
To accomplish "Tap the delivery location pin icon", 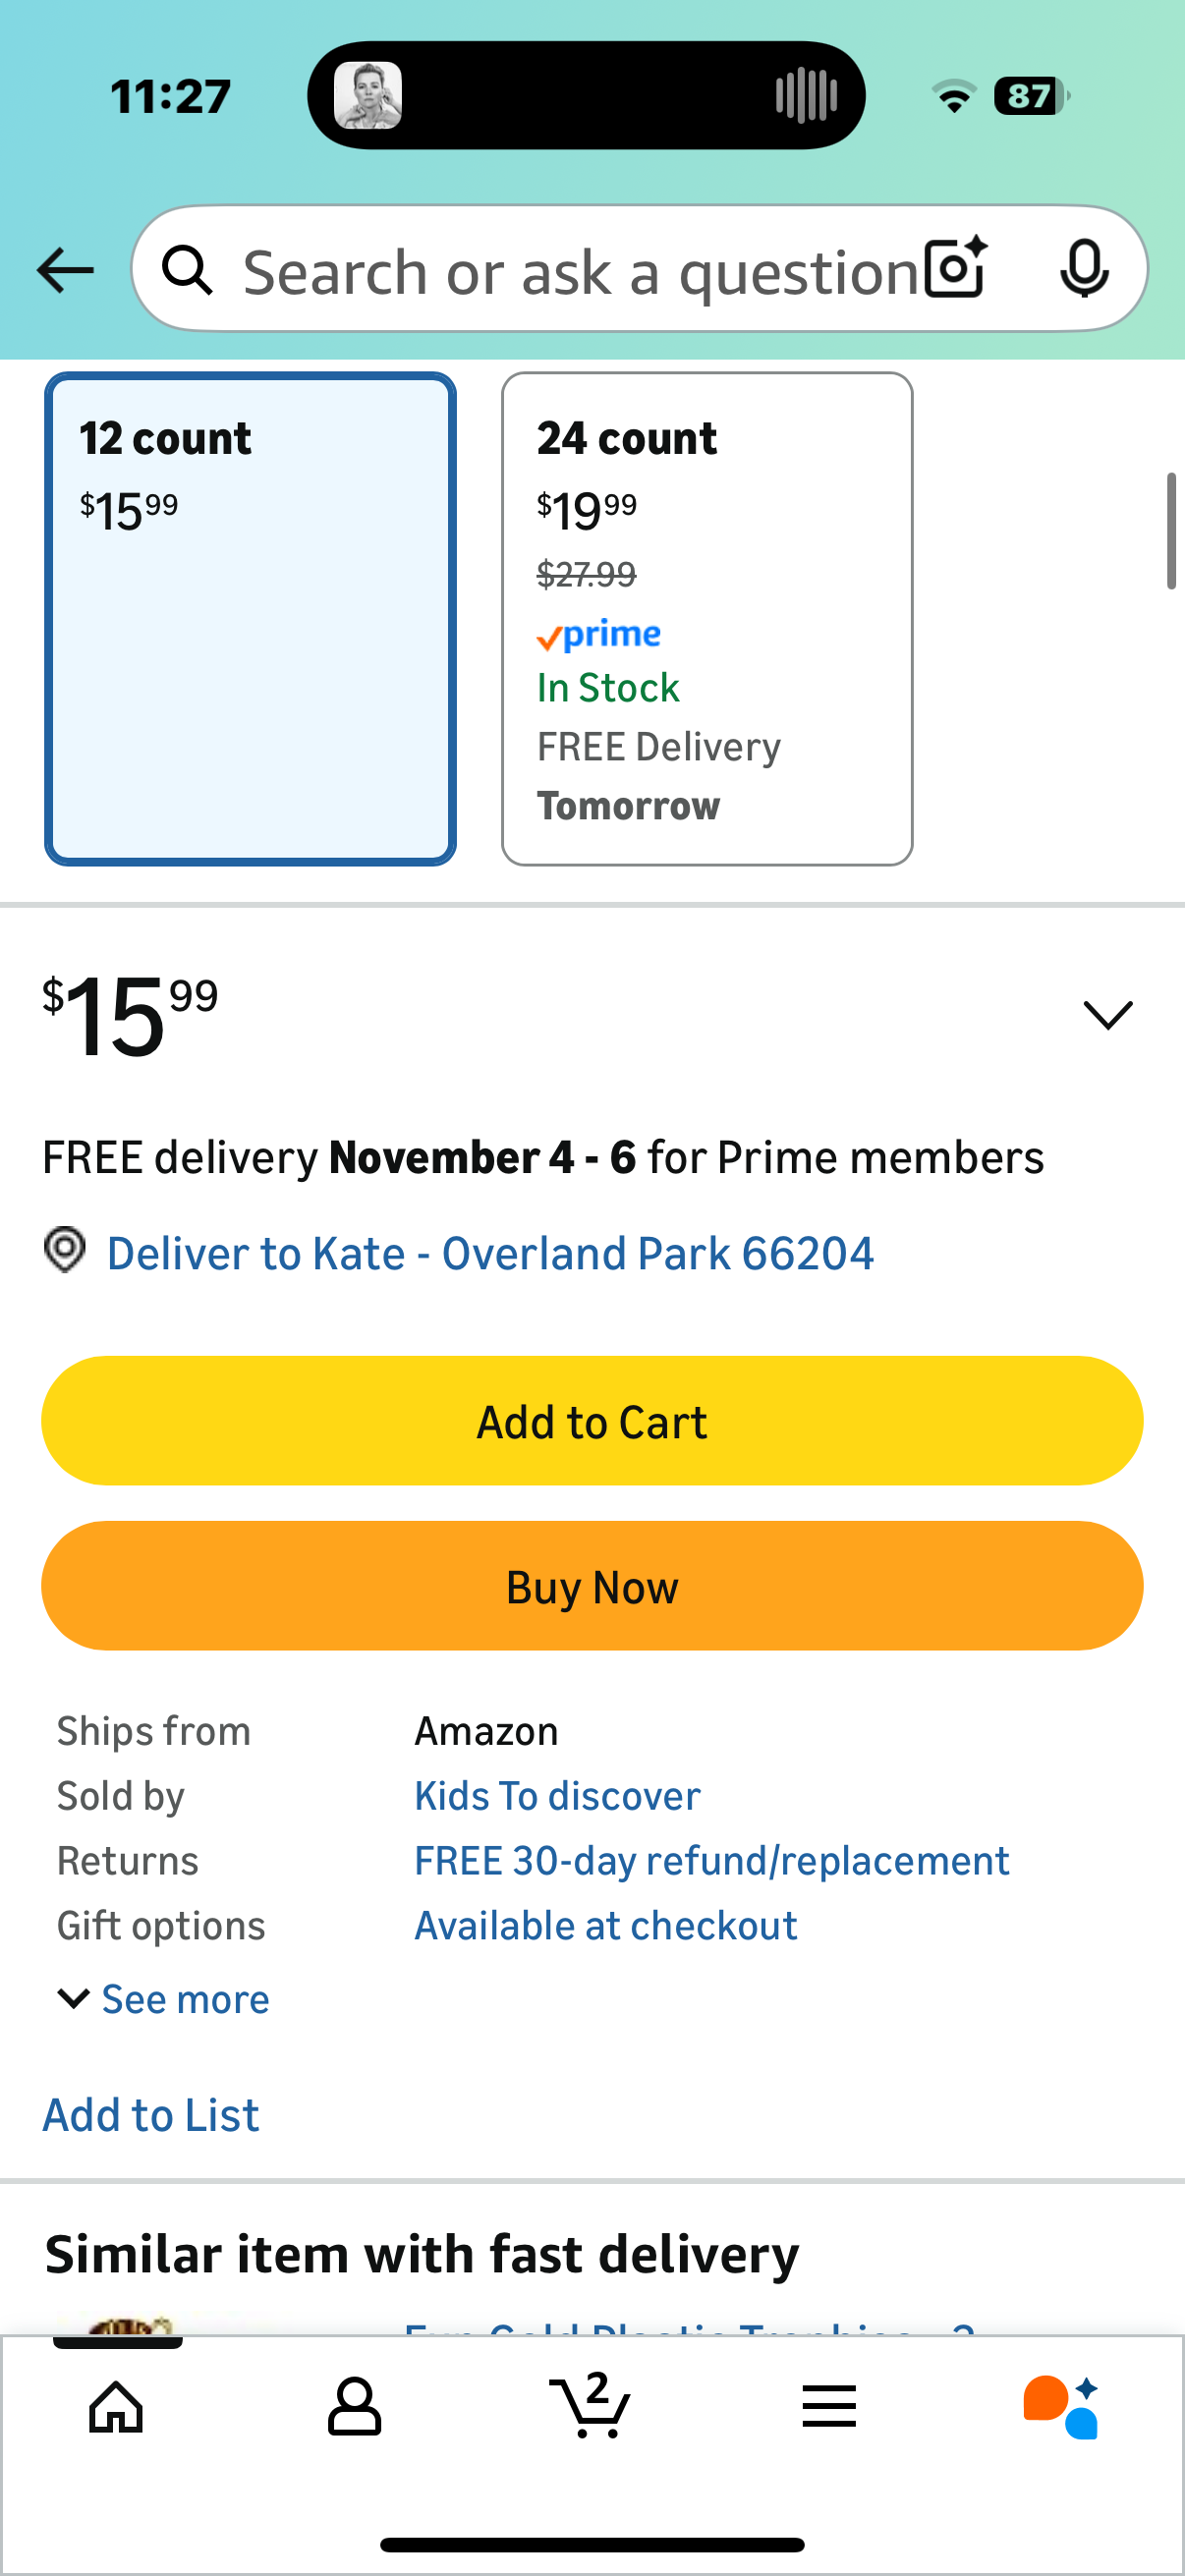I will 65,1251.
